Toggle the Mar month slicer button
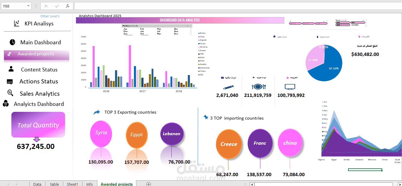 click(x=159, y=29)
